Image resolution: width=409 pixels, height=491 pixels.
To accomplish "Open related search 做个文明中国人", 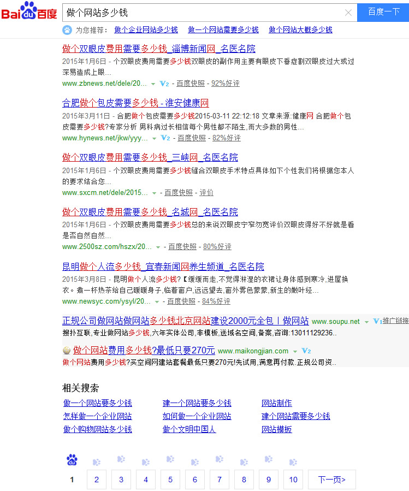I will [189, 430].
